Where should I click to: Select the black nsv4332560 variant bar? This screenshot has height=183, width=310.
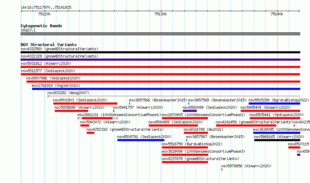160,52
